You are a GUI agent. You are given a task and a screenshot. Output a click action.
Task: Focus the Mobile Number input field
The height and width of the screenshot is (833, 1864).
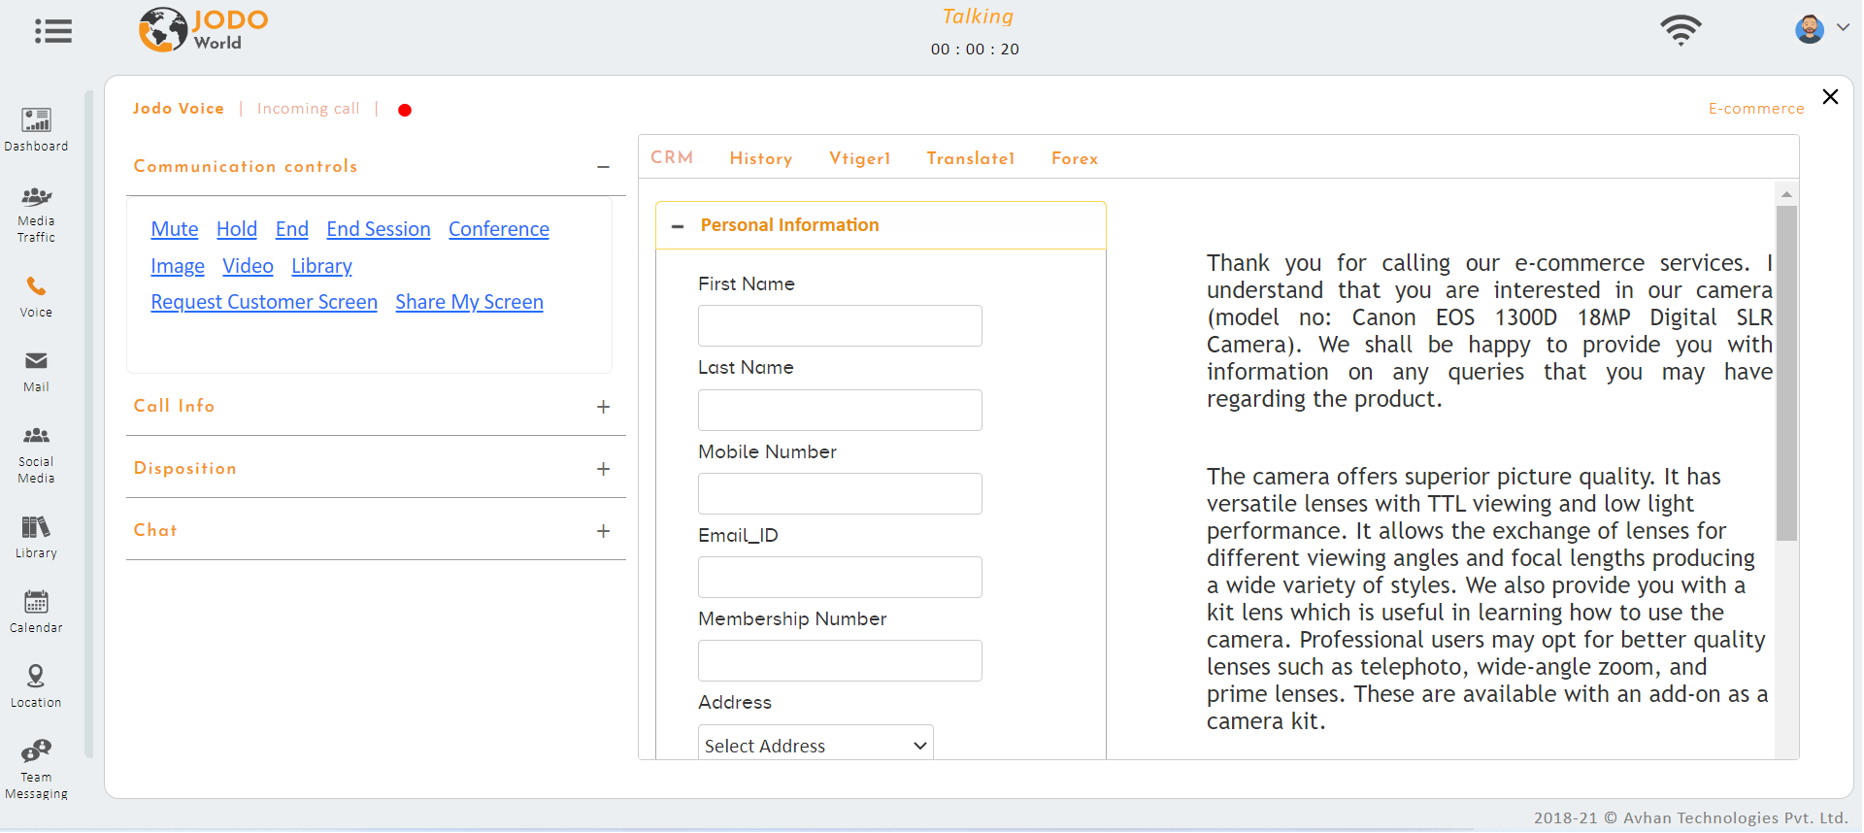coord(840,493)
